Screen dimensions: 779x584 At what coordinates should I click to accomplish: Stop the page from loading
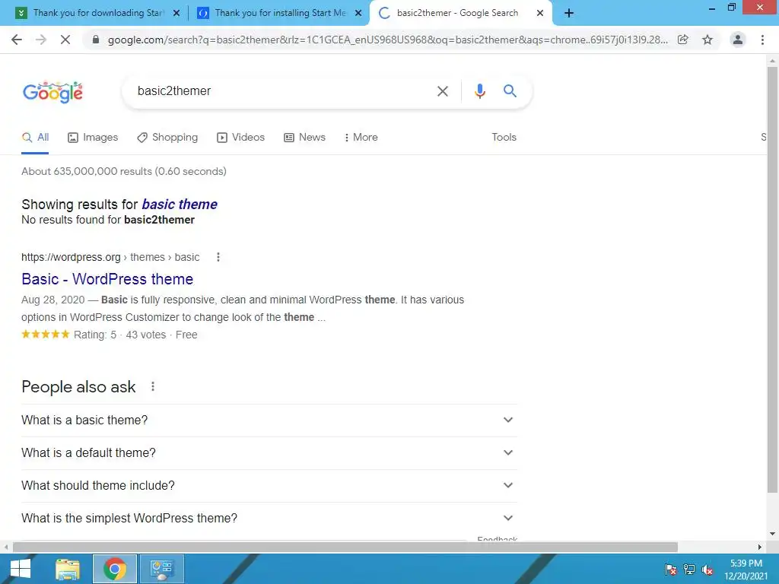pos(65,40)
